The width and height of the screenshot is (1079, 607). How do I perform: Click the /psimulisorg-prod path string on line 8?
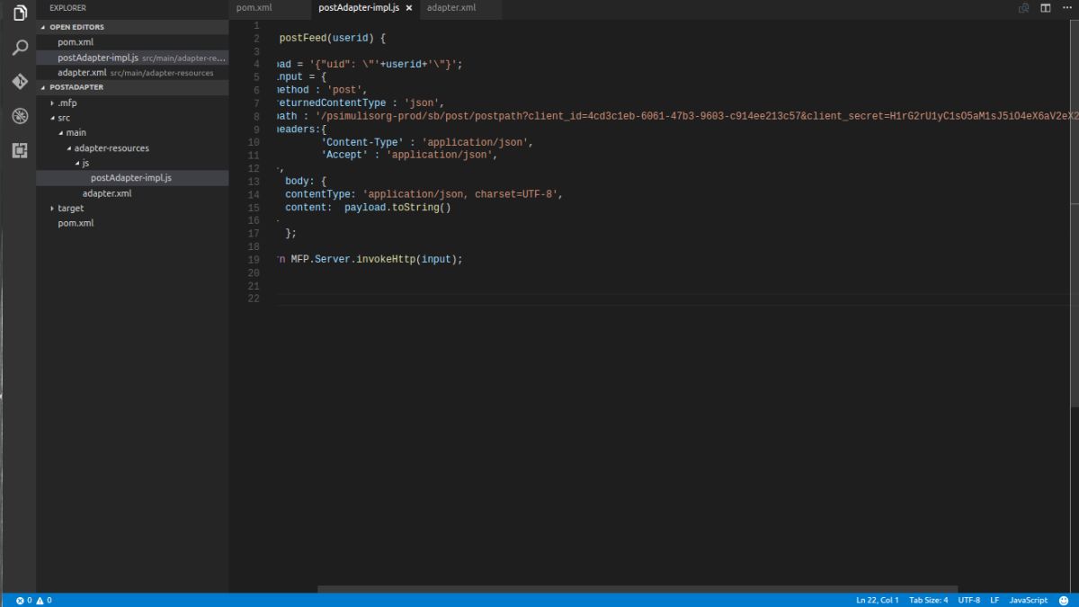[696, 117]
